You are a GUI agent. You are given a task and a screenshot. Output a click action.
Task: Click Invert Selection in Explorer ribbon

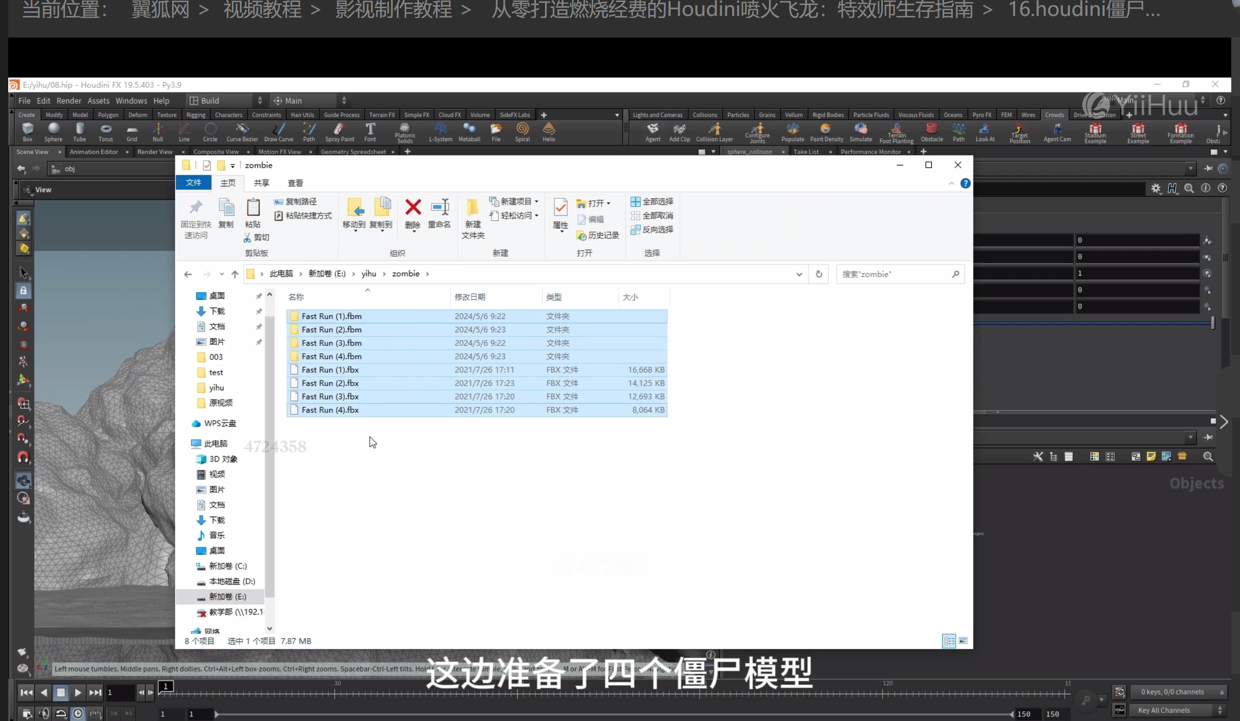pos(652,230)
